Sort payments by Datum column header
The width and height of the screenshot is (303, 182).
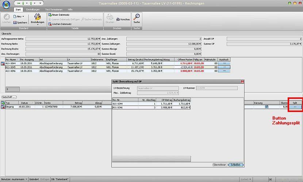coord(27,103)
